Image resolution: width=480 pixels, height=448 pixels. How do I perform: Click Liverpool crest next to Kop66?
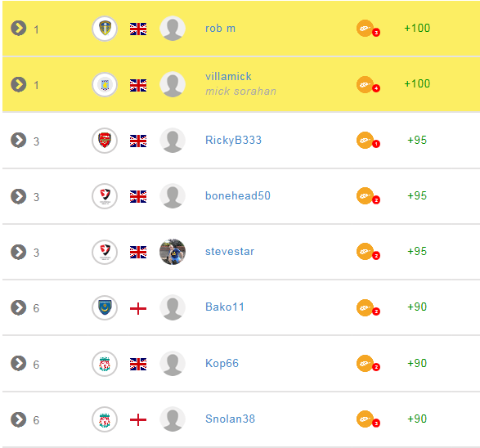tap(105, 364)
